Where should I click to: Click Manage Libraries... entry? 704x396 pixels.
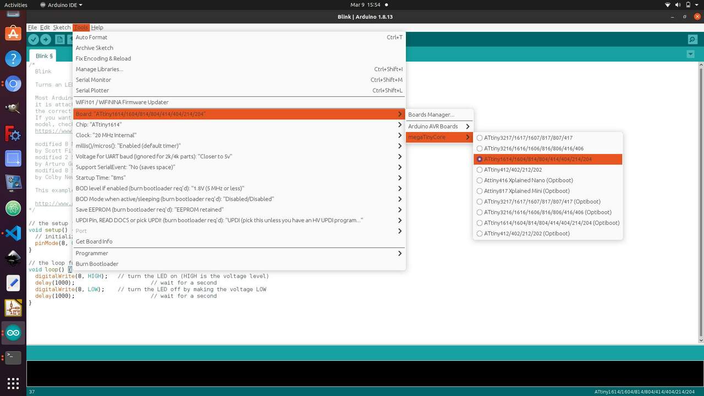click(x=239, y=69)
